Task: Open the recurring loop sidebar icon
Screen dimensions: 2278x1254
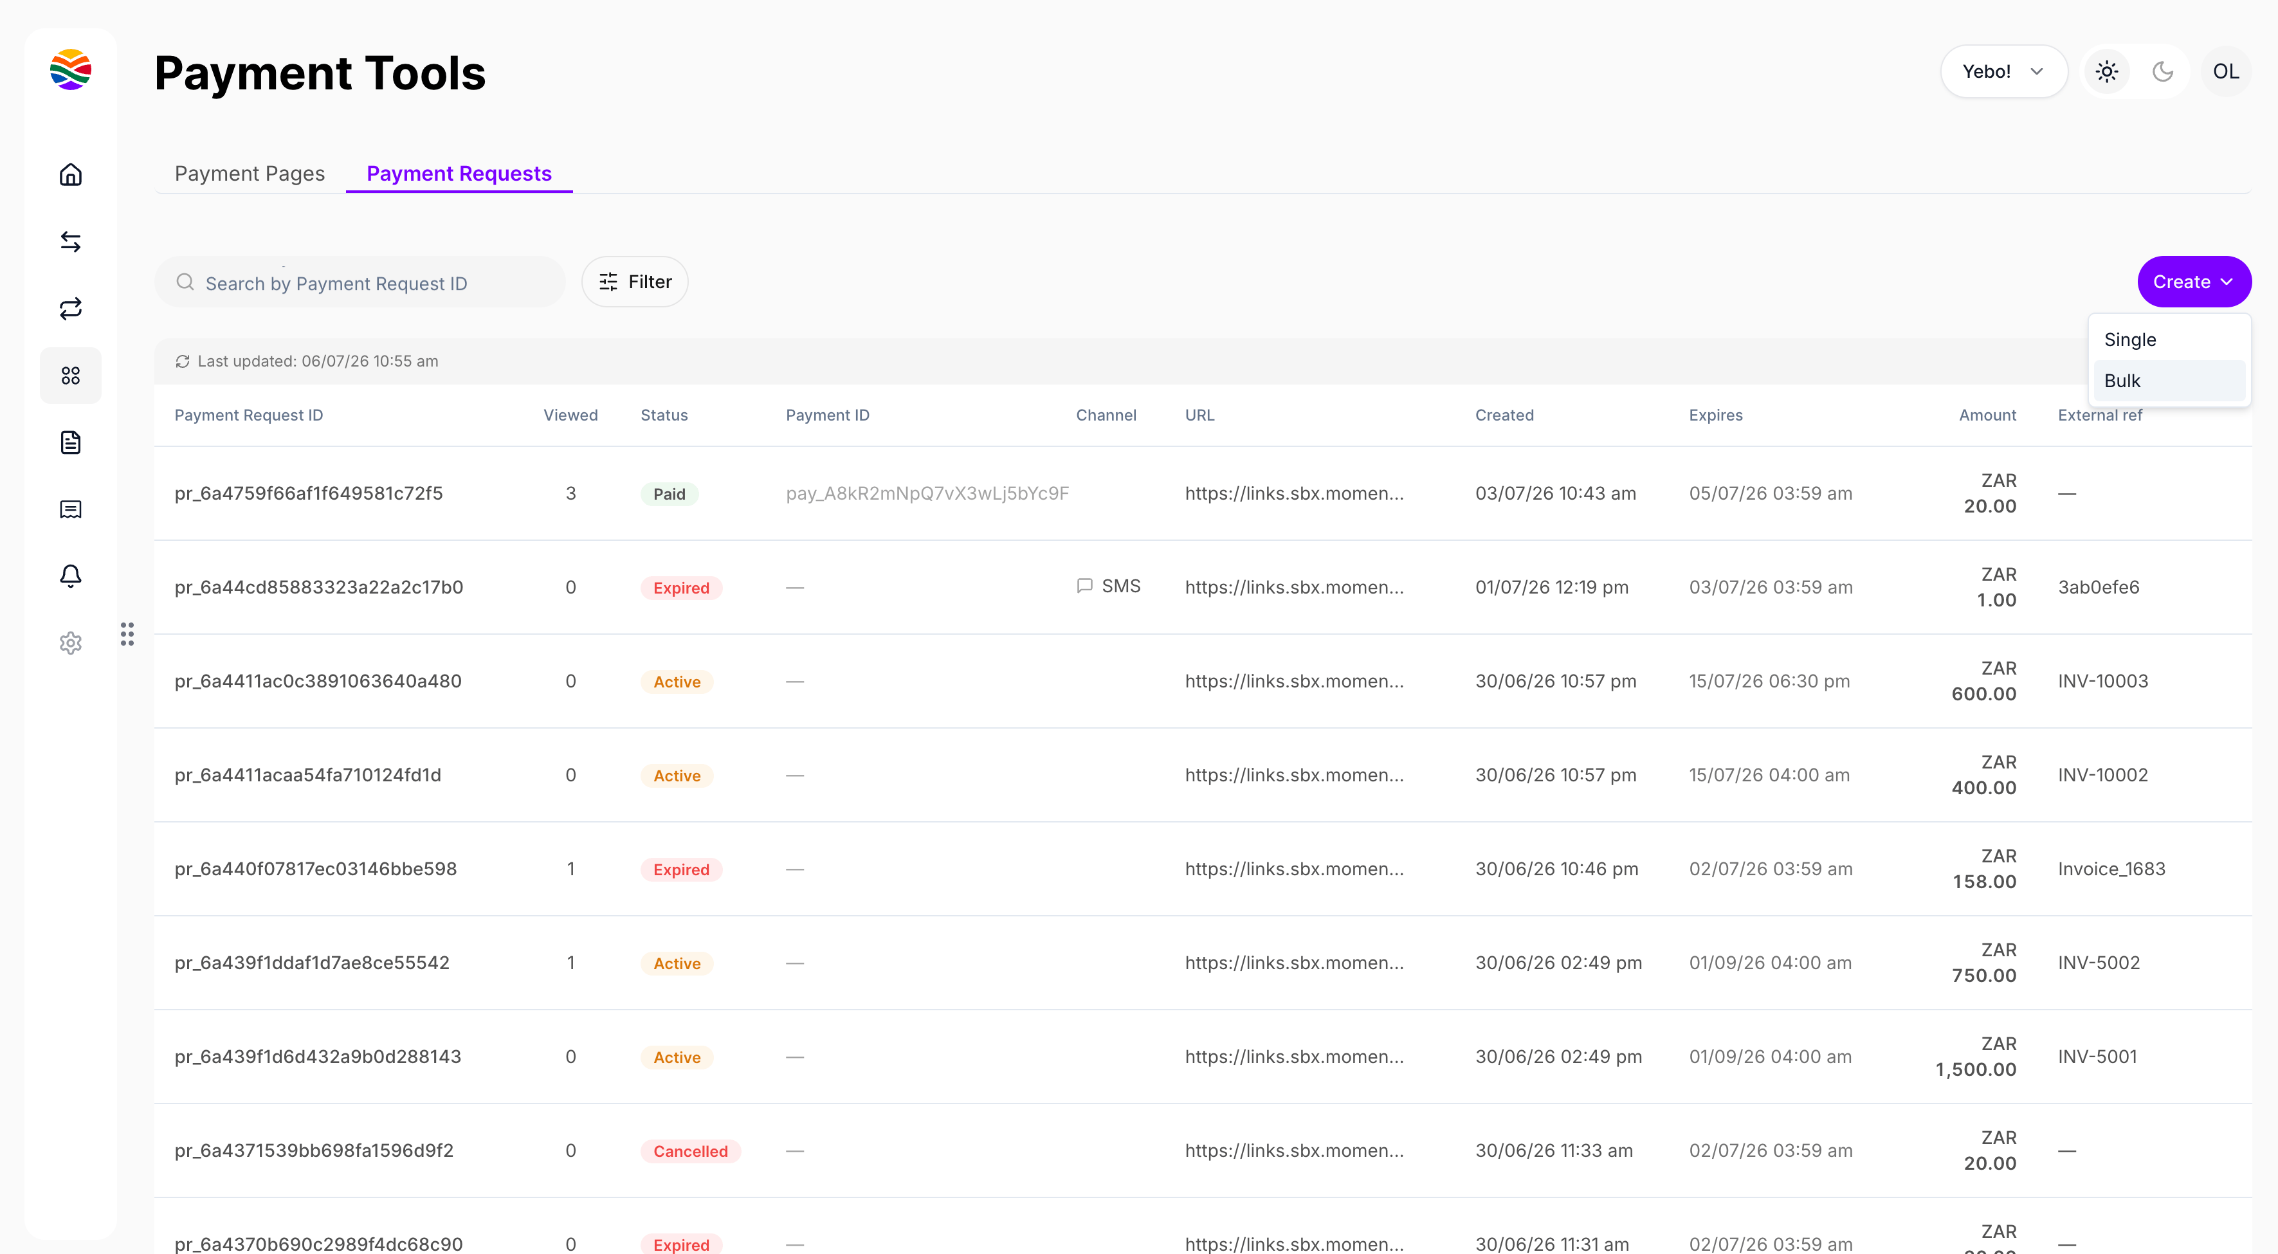Action: [71, 309]
